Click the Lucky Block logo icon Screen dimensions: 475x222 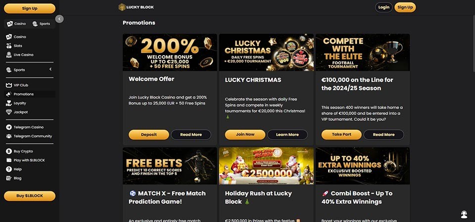click(x=122, y=7)
